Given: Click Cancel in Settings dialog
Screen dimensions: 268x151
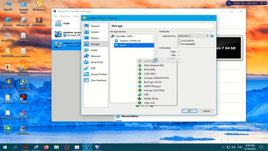Looking at the screenshot, I should tap(206, 111).
